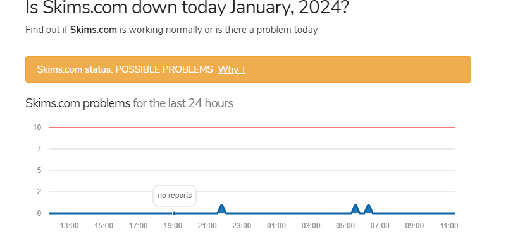Select the 01:00 axis label
513x241 pixels.
[276, 226]
